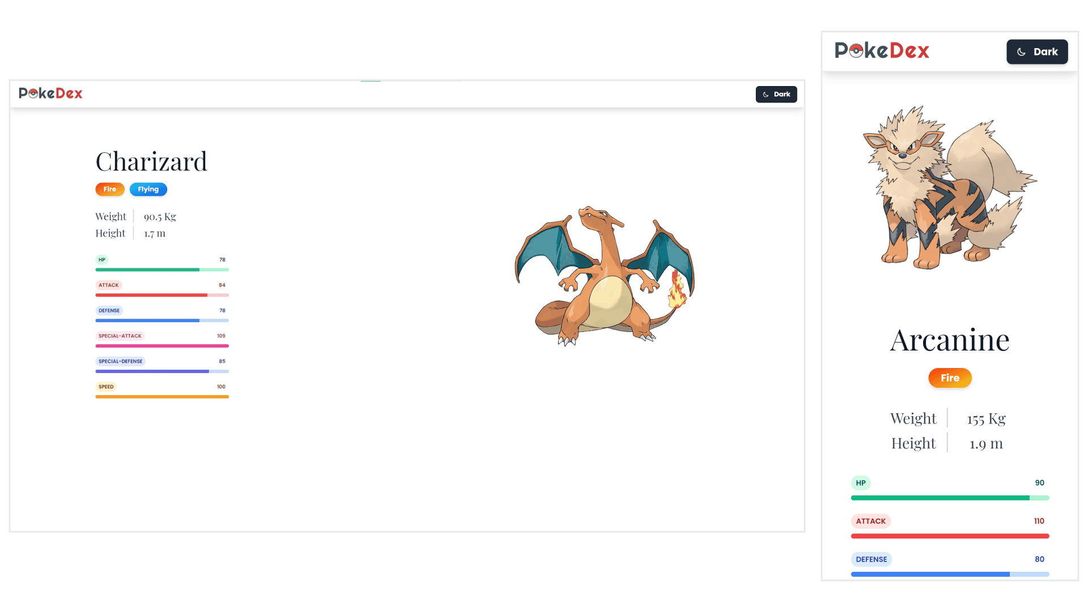Click the Charizard name heading
This screenshot has width=1088, height=612.
coord(151,162)
